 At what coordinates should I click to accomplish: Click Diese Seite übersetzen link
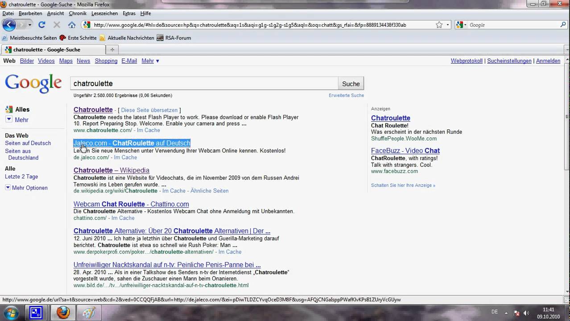point(149,110)
